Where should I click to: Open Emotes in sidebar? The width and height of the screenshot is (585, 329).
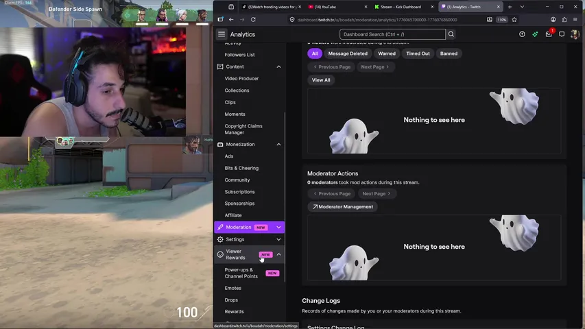(x=232, y=289)
